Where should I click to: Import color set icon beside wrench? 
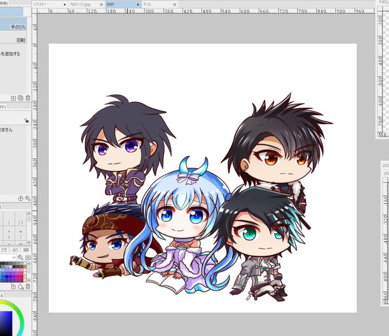pos(28,258)
